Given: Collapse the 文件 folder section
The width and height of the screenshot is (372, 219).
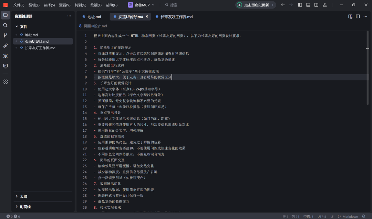Looking at the screenshot, I should click(x=21, y=27).
